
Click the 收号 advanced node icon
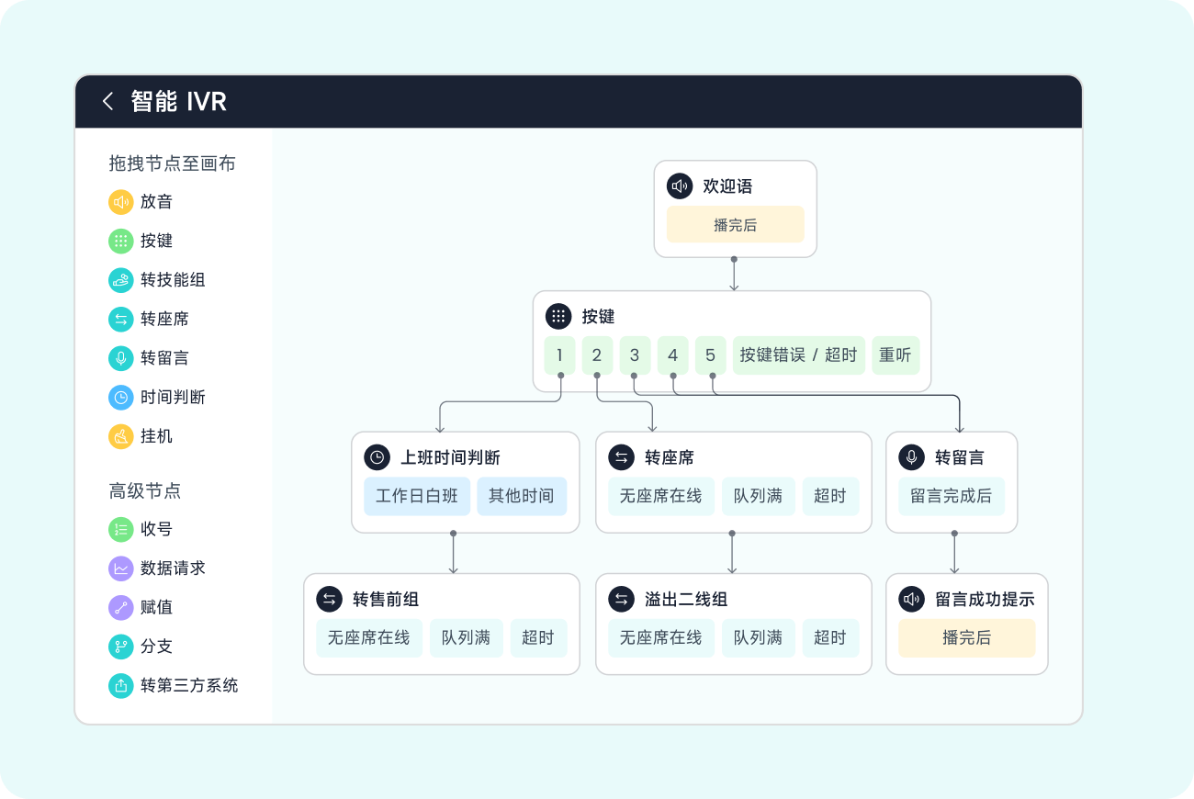pyautogui.click(x=120, y=529)
